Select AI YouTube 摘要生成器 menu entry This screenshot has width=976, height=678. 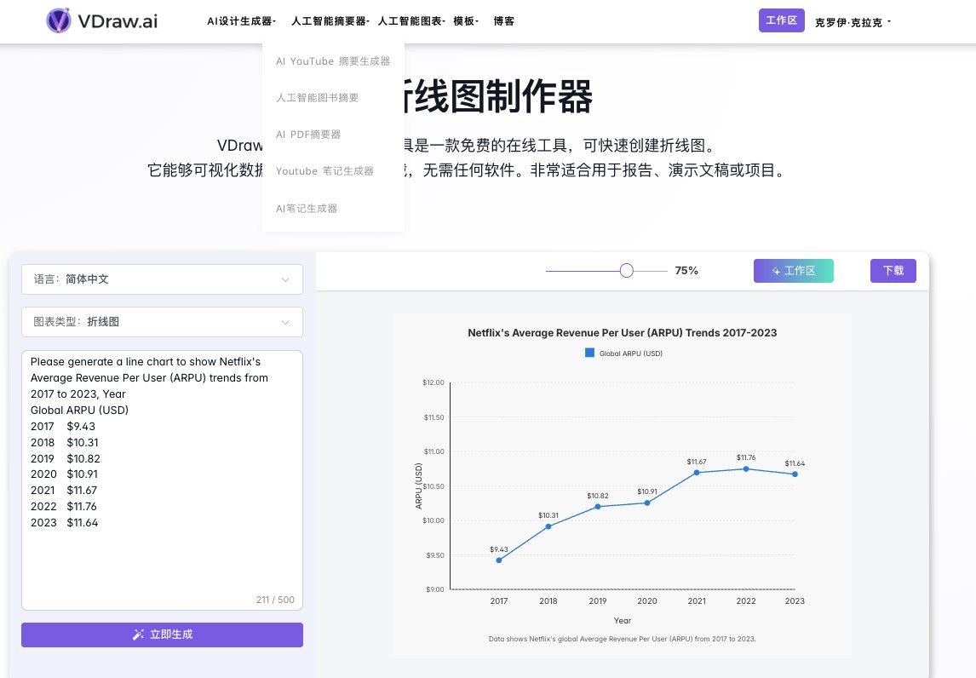coord(333,61)
